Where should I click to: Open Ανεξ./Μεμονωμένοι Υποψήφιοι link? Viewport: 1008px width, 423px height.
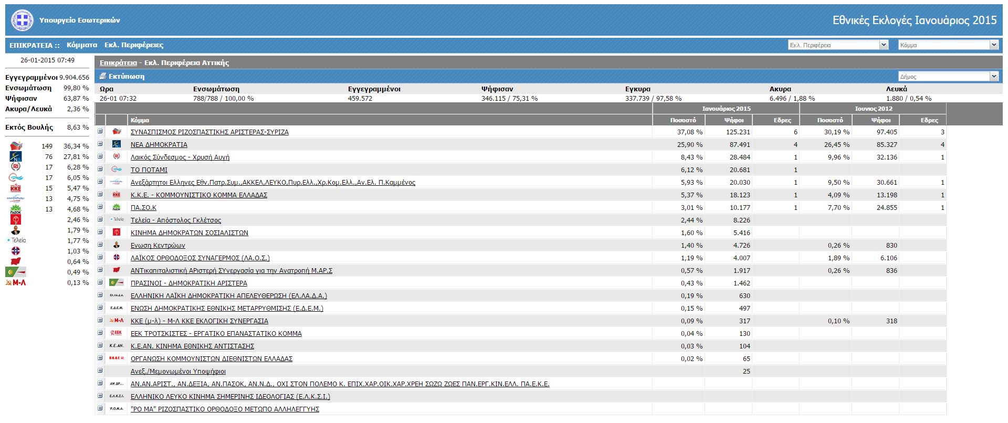pyautogui.click(x=178, y=372)
